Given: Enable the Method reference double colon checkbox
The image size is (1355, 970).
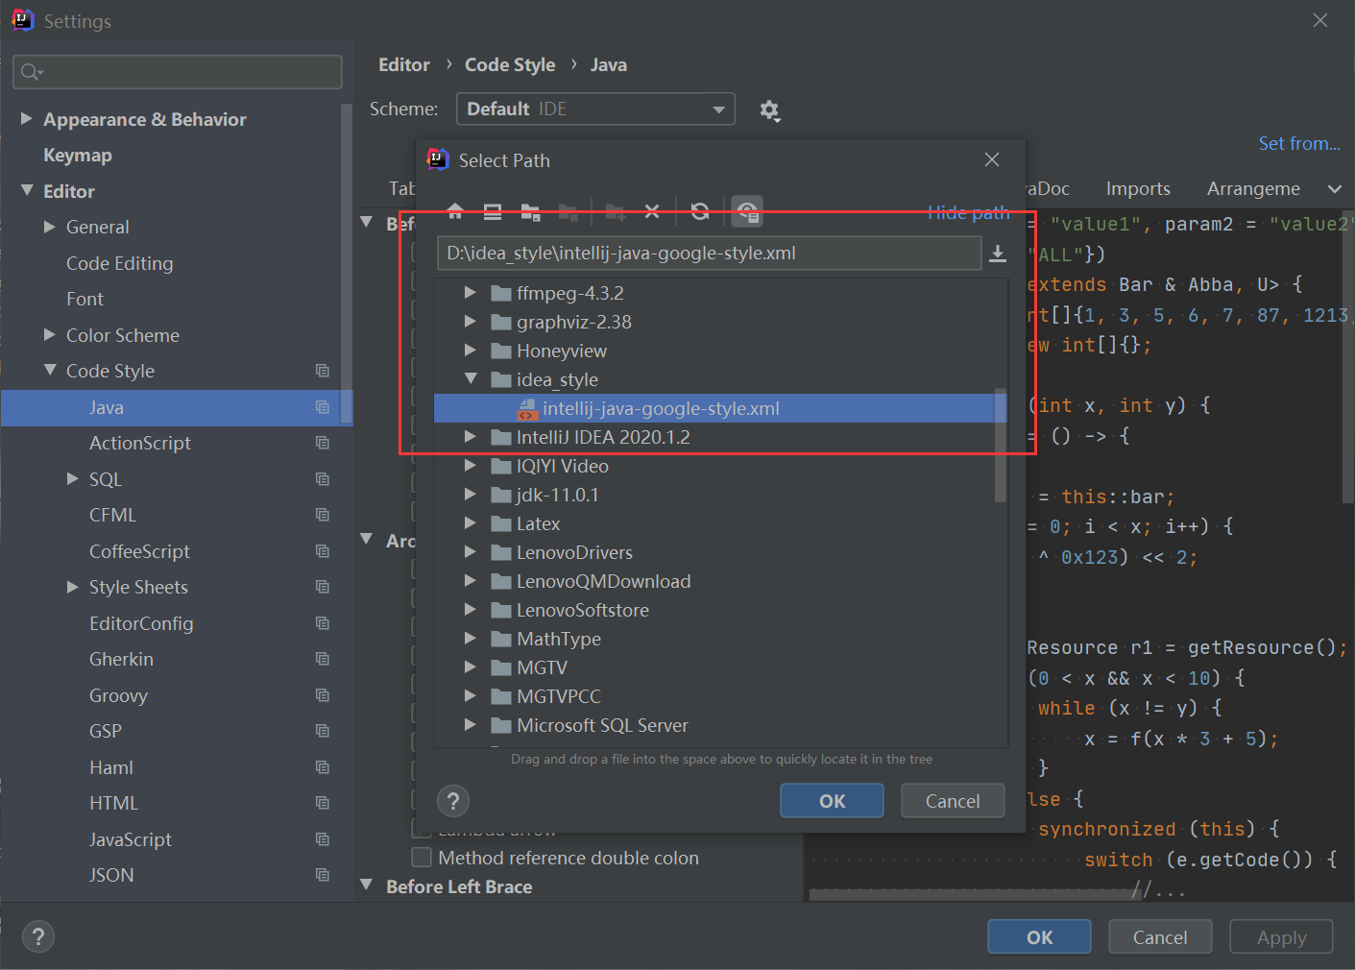Looking at the screenshot, I should pos(421,858).
